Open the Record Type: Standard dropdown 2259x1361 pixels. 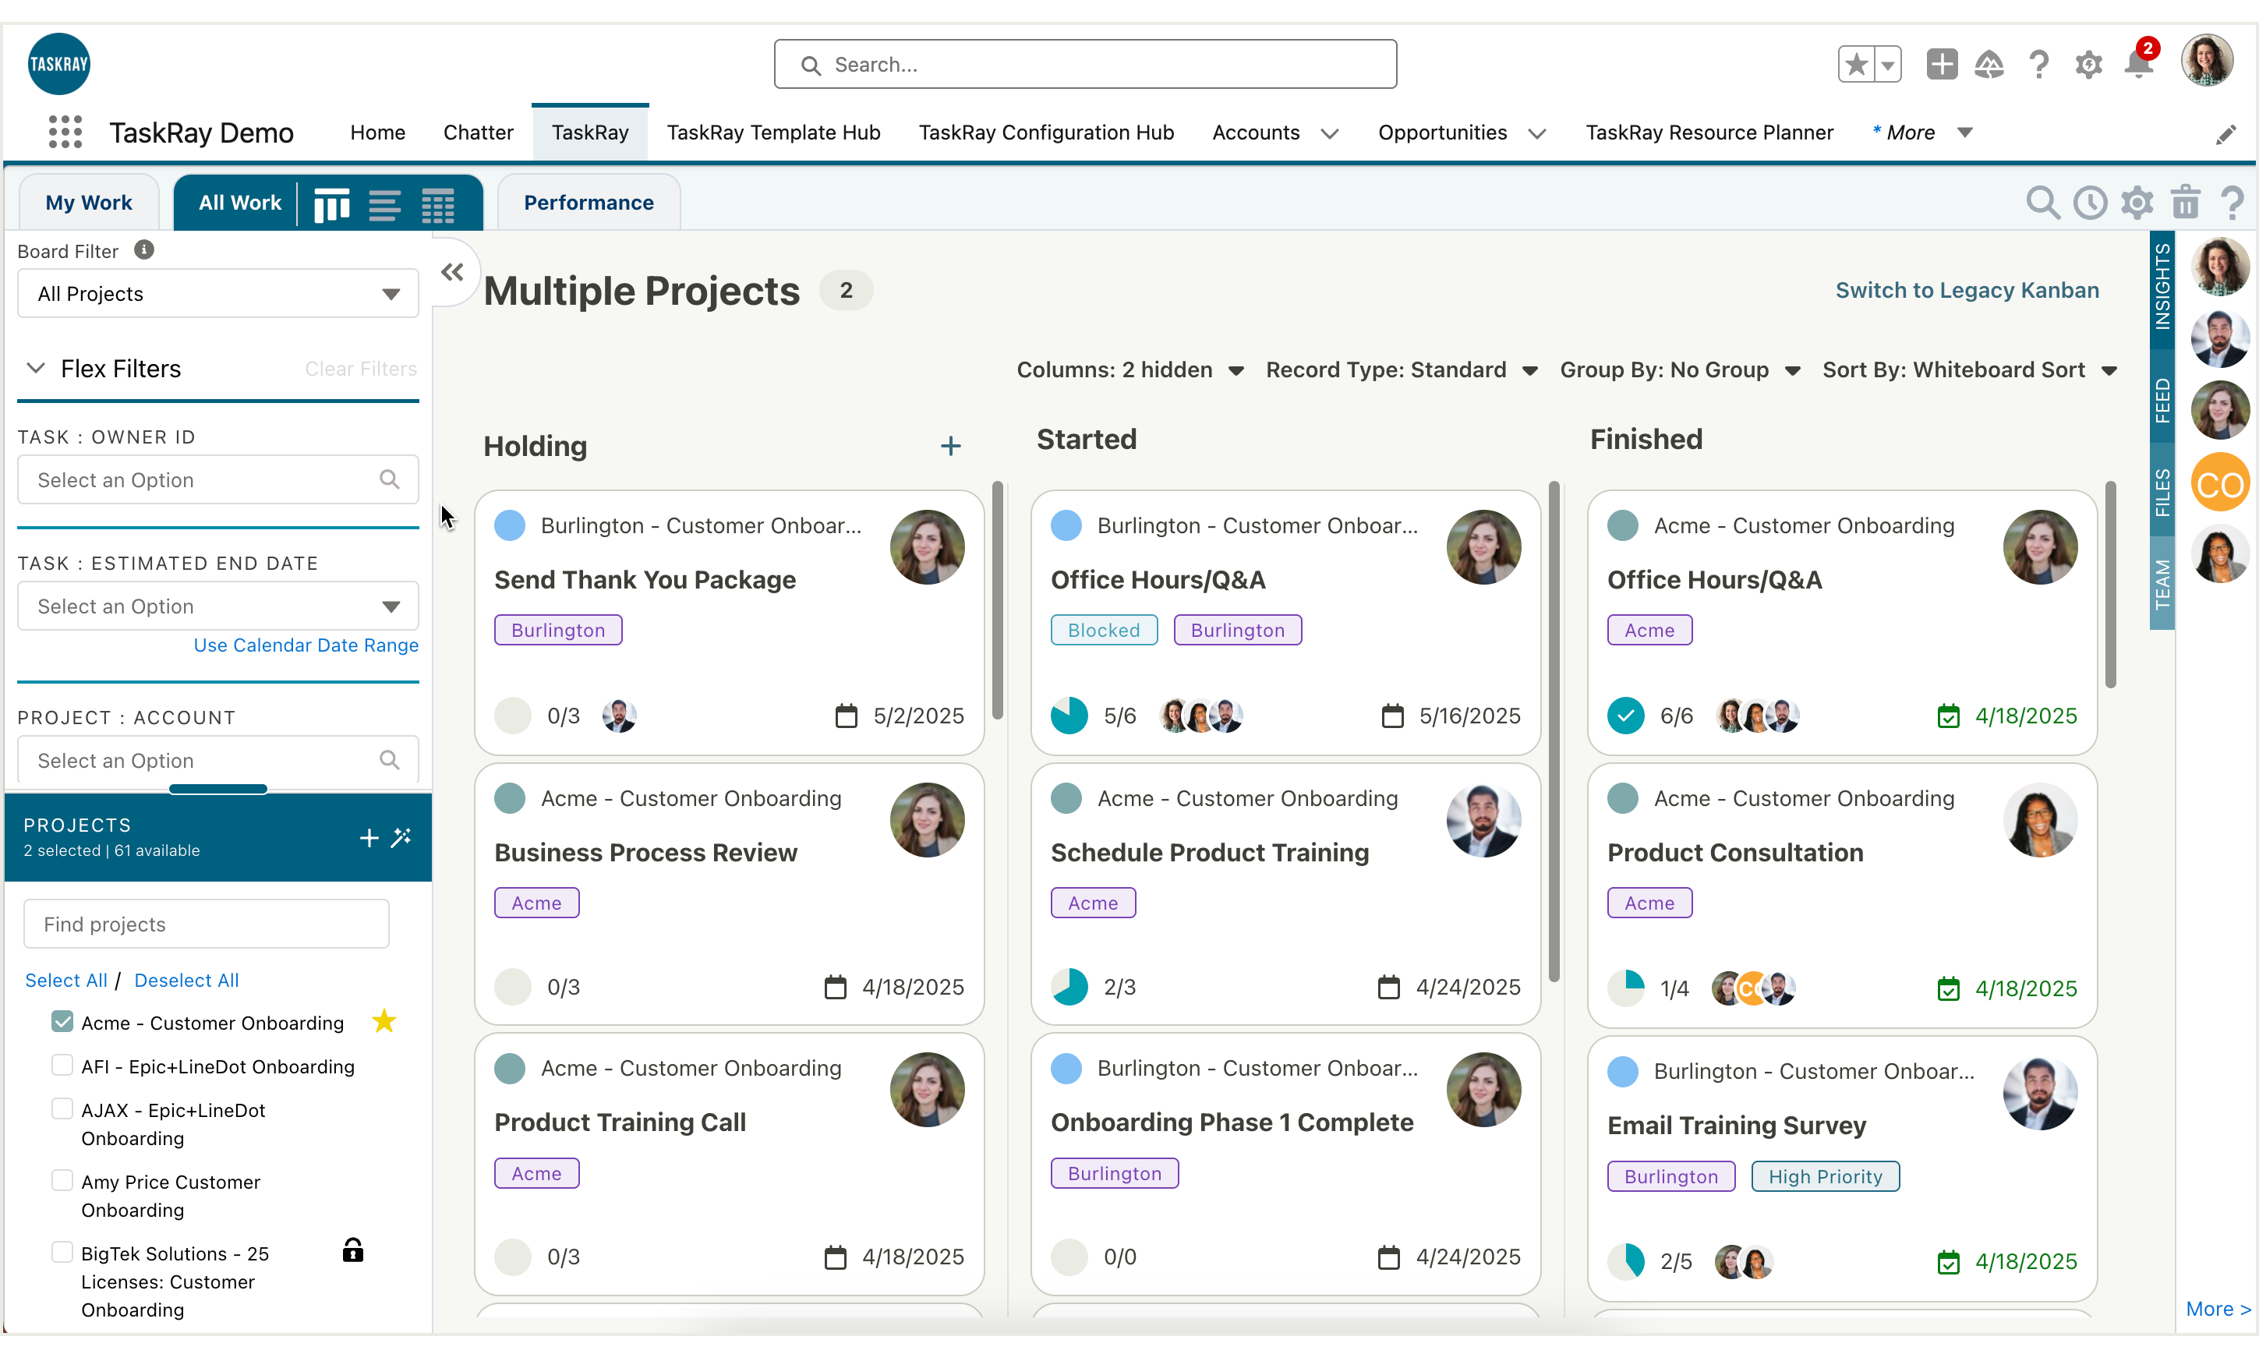[1402, 370]
